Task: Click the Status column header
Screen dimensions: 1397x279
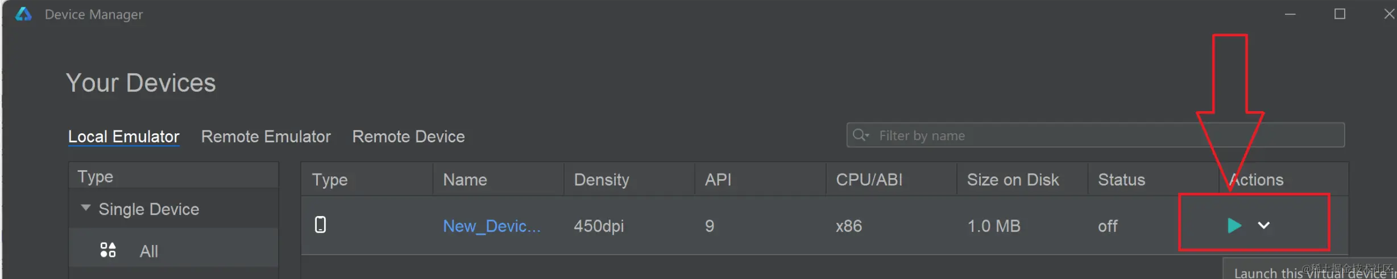Action: [x=1121, y=180]
